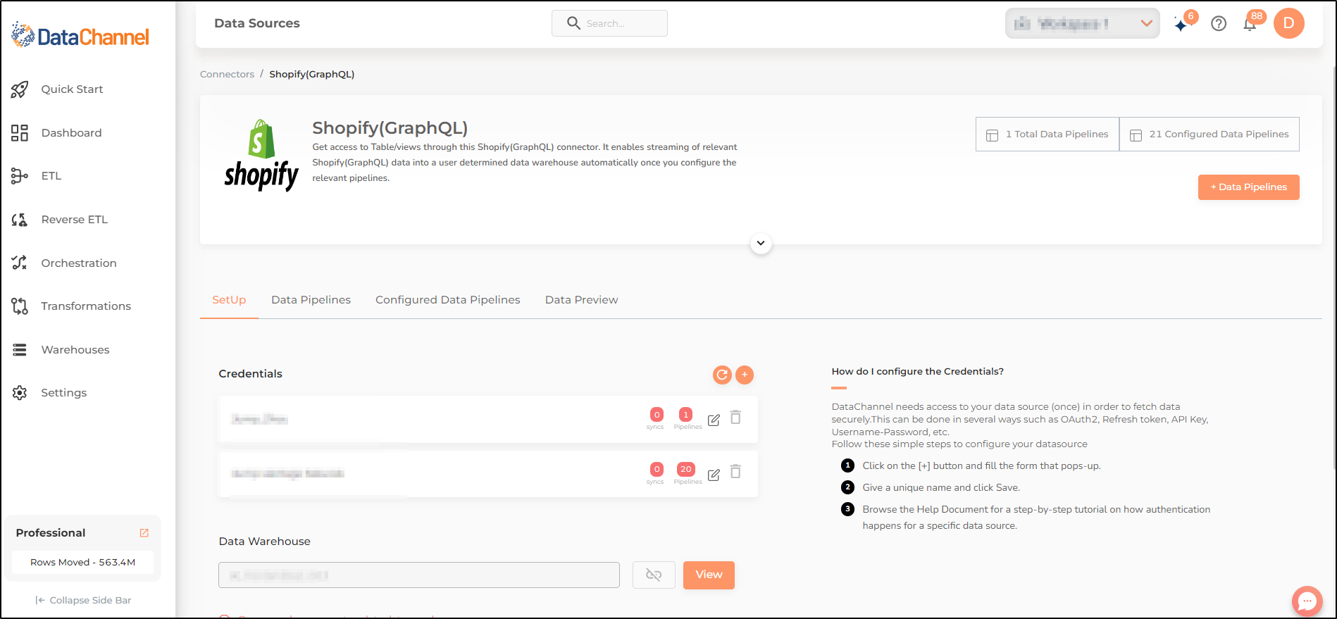Open the notifications bell icon
Screen dimensions: 1337x619
(x=1250, y=24)
